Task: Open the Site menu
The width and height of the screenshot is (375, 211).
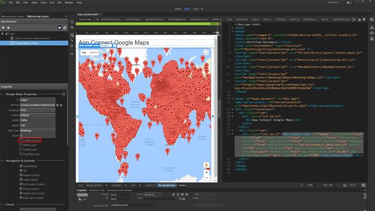Action: [60, 2]
